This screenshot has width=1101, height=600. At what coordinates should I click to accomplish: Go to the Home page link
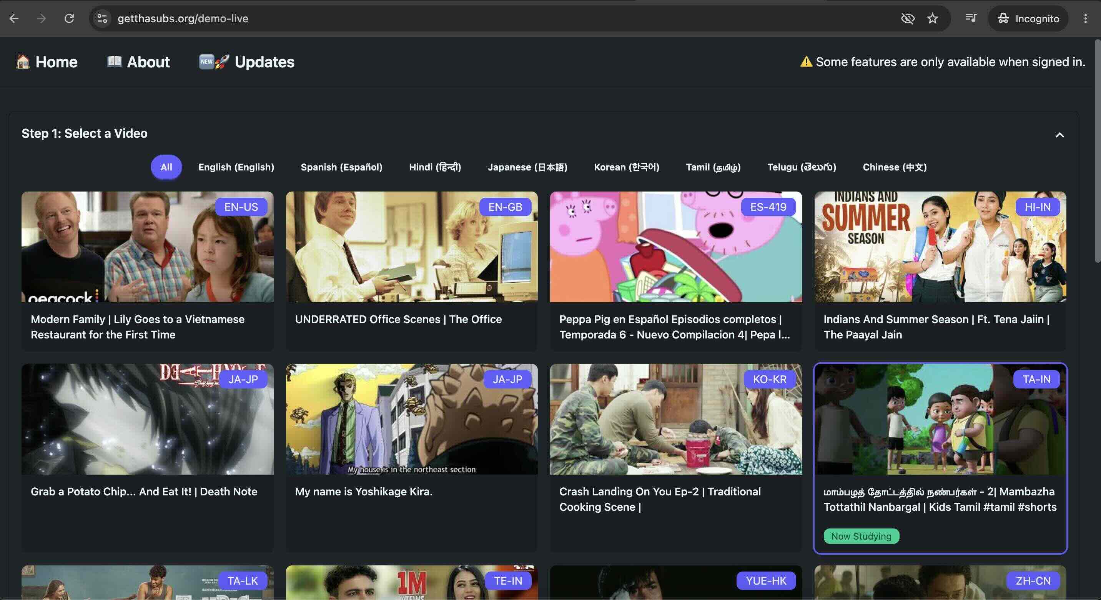tap(47, 62)
